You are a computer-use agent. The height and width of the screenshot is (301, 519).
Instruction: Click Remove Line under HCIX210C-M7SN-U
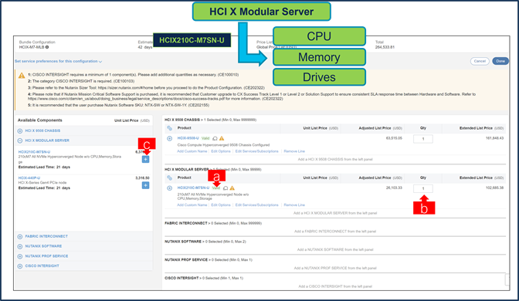coord(294,205)
